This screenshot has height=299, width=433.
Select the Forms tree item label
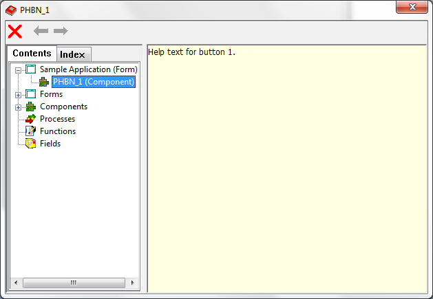pyautogui.click(x=52, y=94)
